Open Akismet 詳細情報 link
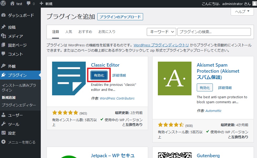Viewport: 257px width, 158px height. click(225, 88)
